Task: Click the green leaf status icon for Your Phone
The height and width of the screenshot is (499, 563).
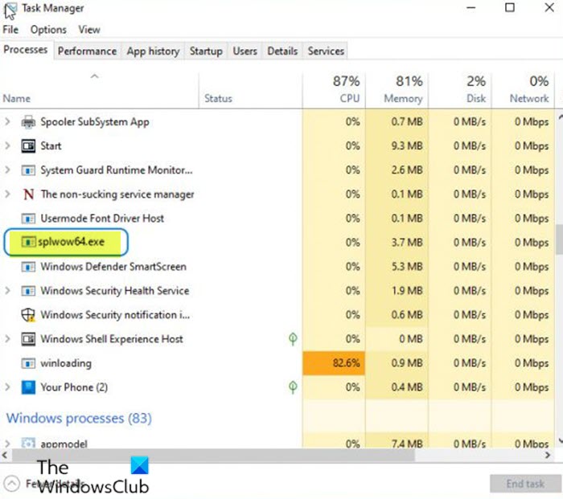Action: pos(293,387)
